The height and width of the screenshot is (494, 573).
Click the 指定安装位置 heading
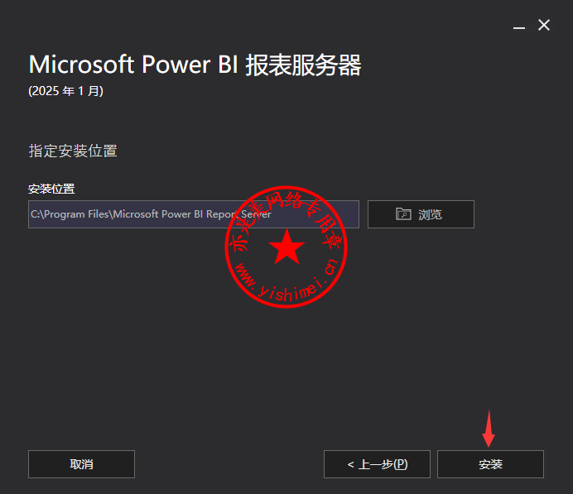tap(73, 151)
